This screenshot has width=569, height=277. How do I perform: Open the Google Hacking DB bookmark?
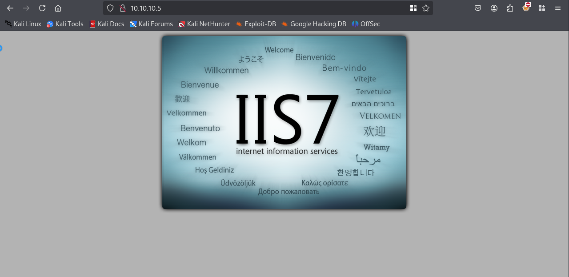pos(314,24)
